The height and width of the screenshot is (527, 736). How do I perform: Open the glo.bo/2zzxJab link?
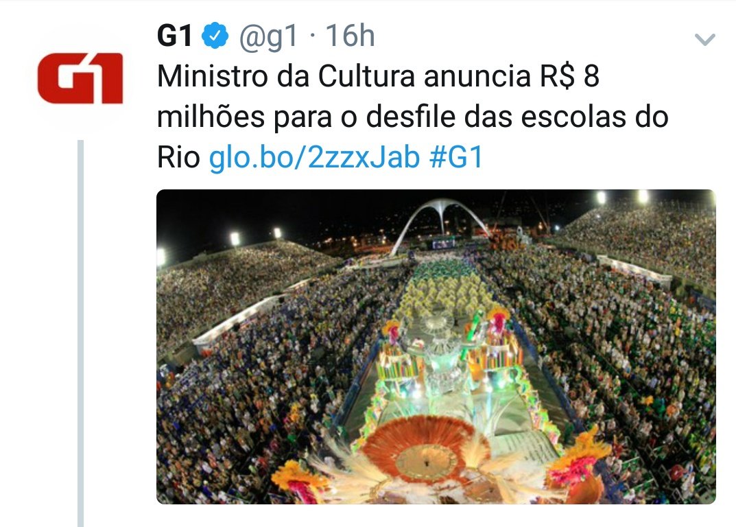[314, 157]
